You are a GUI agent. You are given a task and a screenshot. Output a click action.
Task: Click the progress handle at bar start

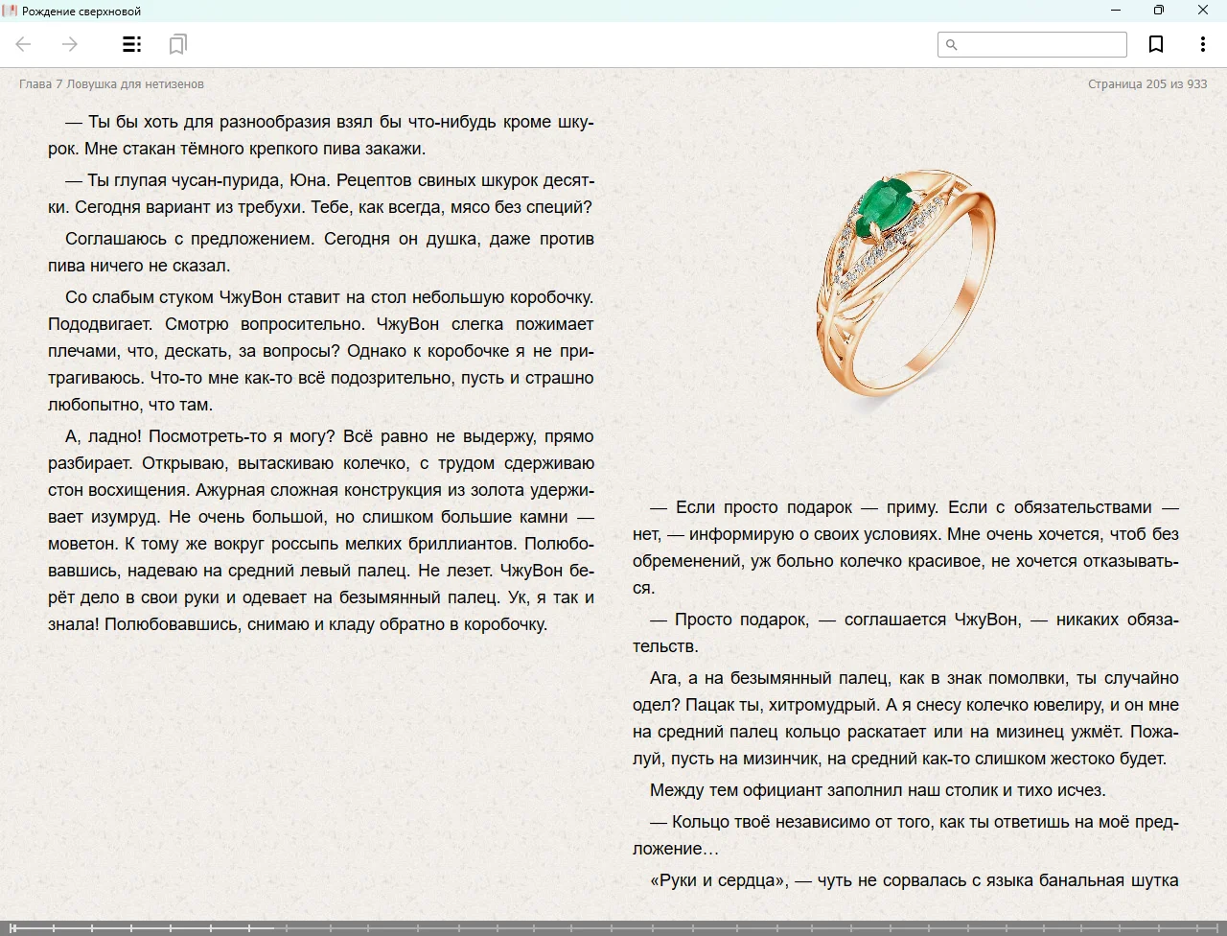(12, 927)
